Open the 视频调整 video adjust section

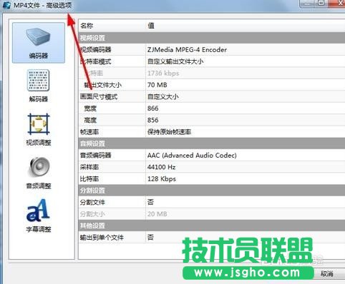click(x=39, y=129)
